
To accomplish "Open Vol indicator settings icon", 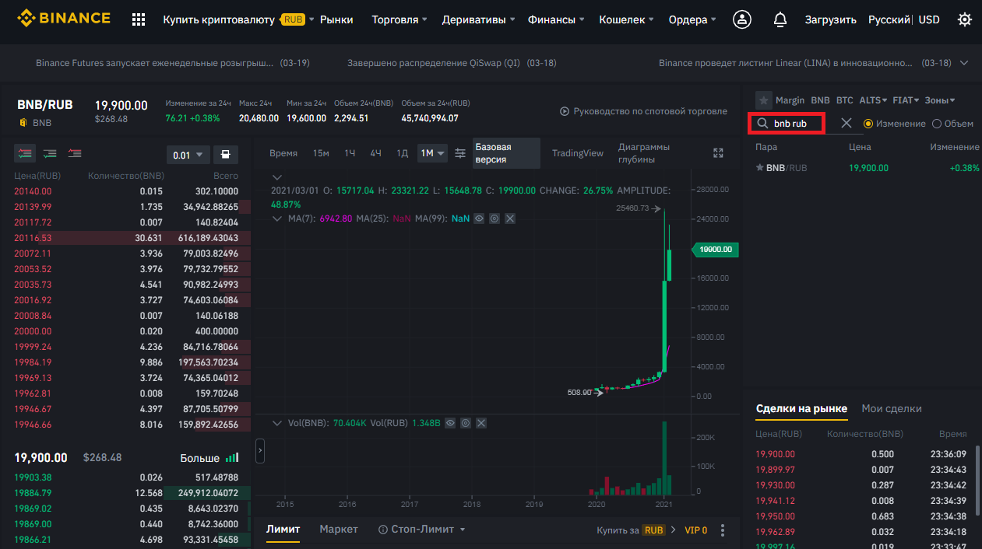I will coord(465,423).
